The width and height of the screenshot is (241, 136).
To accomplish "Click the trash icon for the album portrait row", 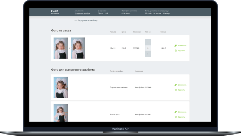I will tap(176, 90).
